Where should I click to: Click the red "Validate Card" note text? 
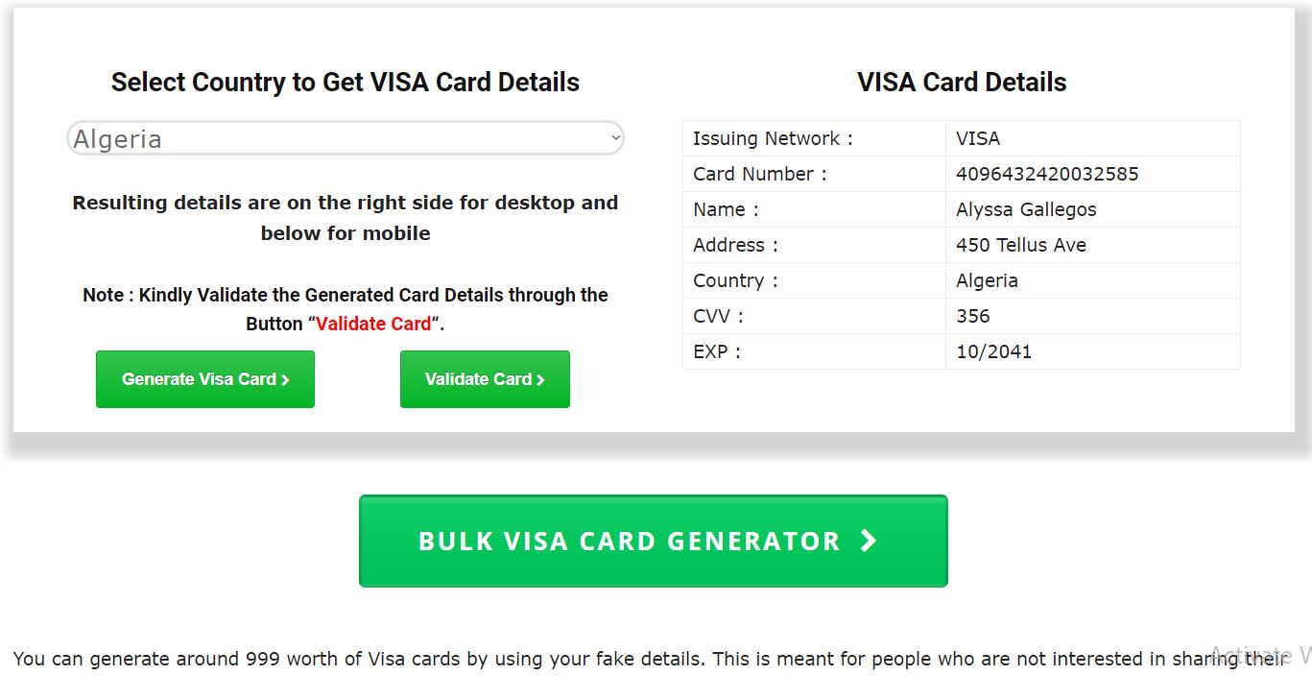tap(373, 324)
